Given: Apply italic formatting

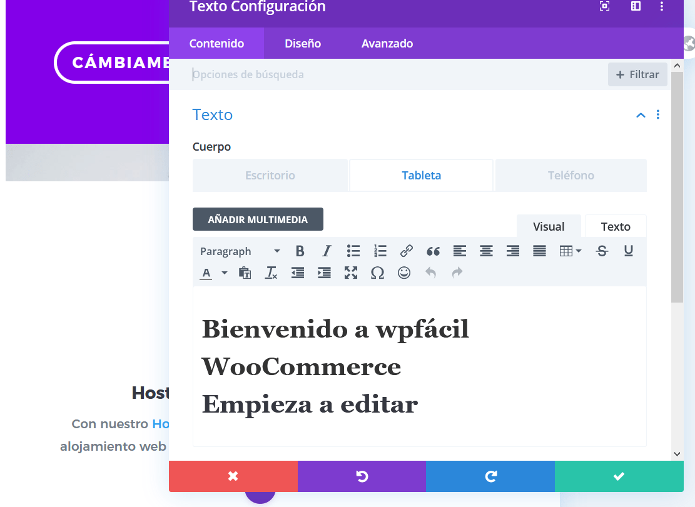Looking at the screenshot, I should (326, 251).
